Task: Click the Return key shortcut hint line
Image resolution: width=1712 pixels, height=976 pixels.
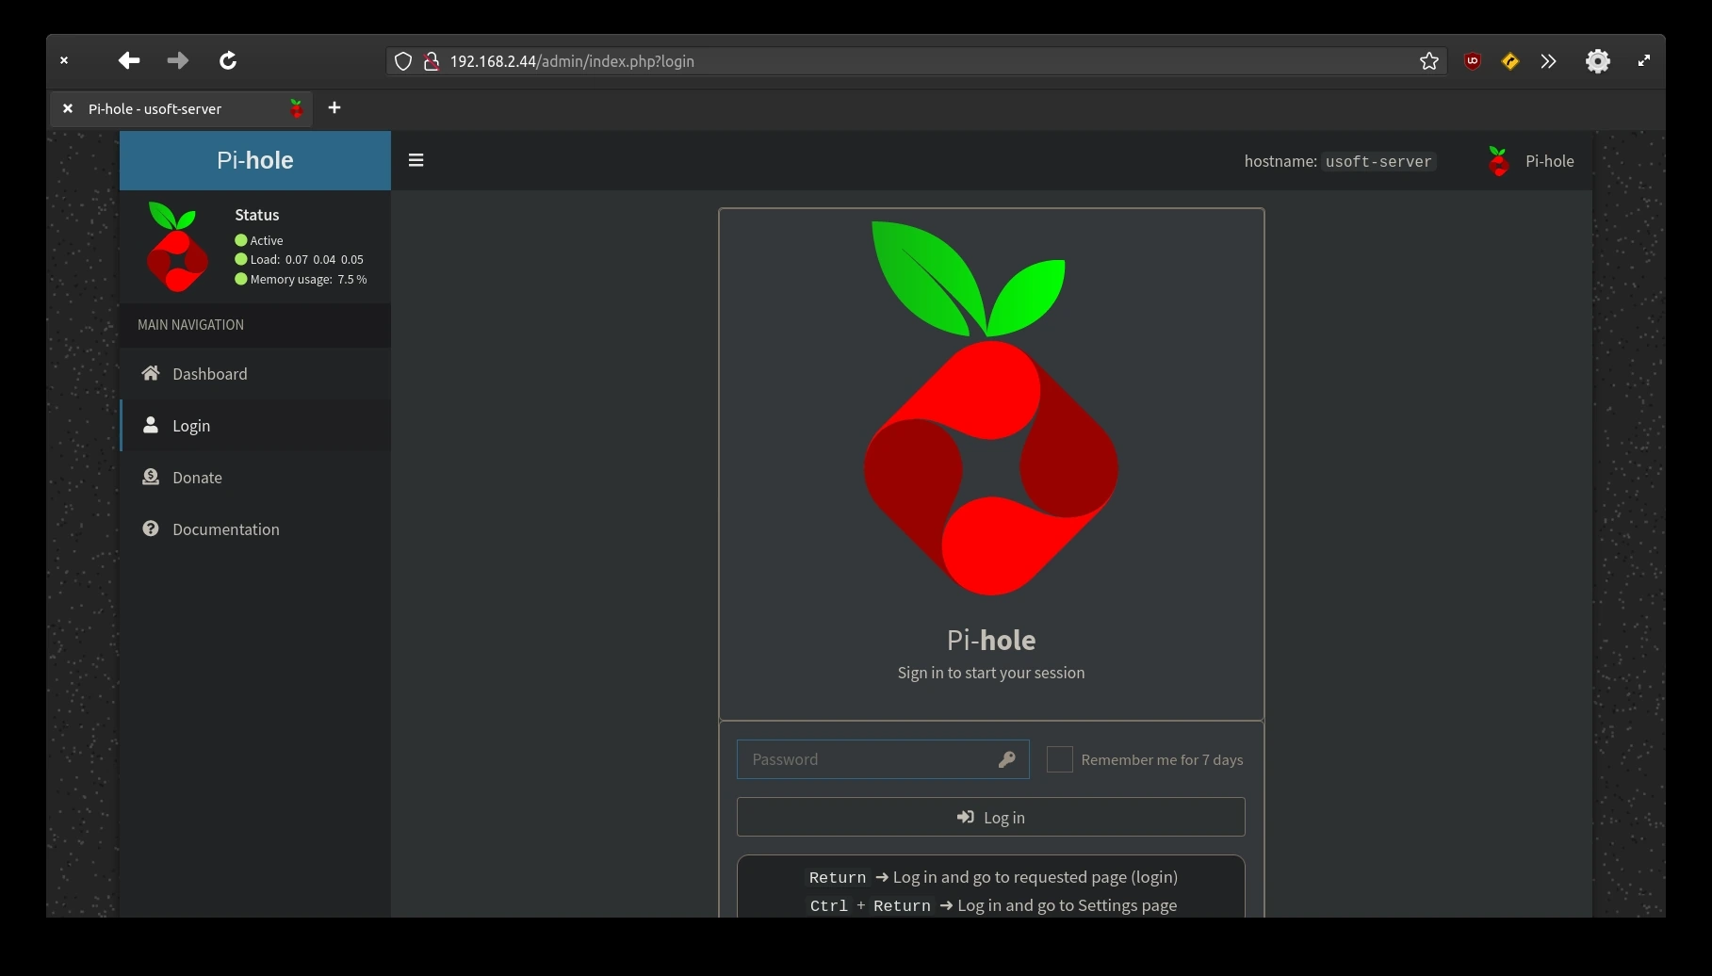Action: pos(991,877)
